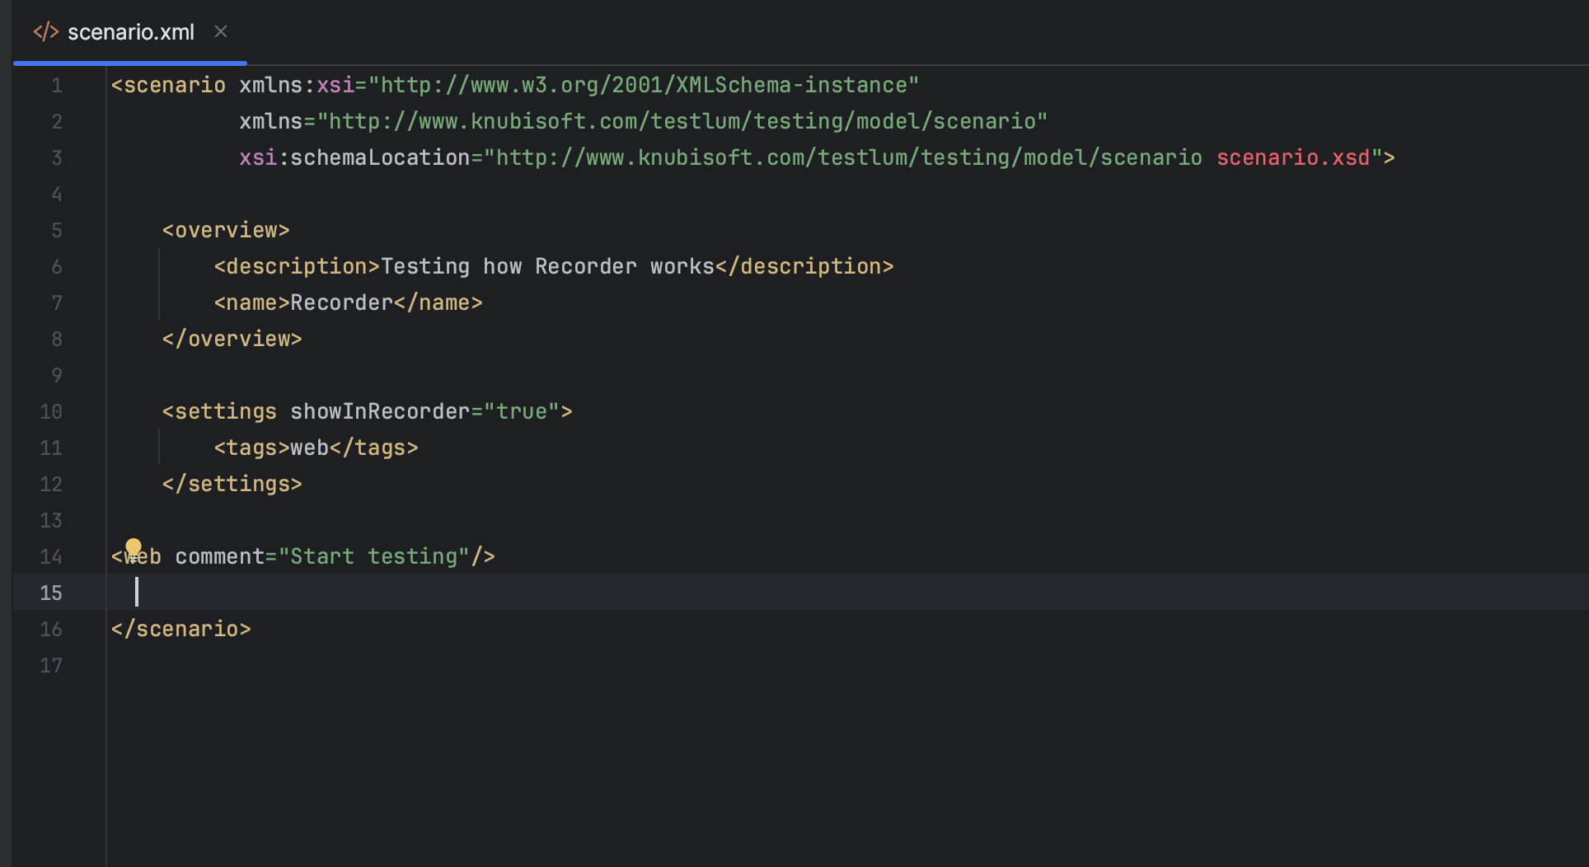Click the </scenario> closing tag

181,629
